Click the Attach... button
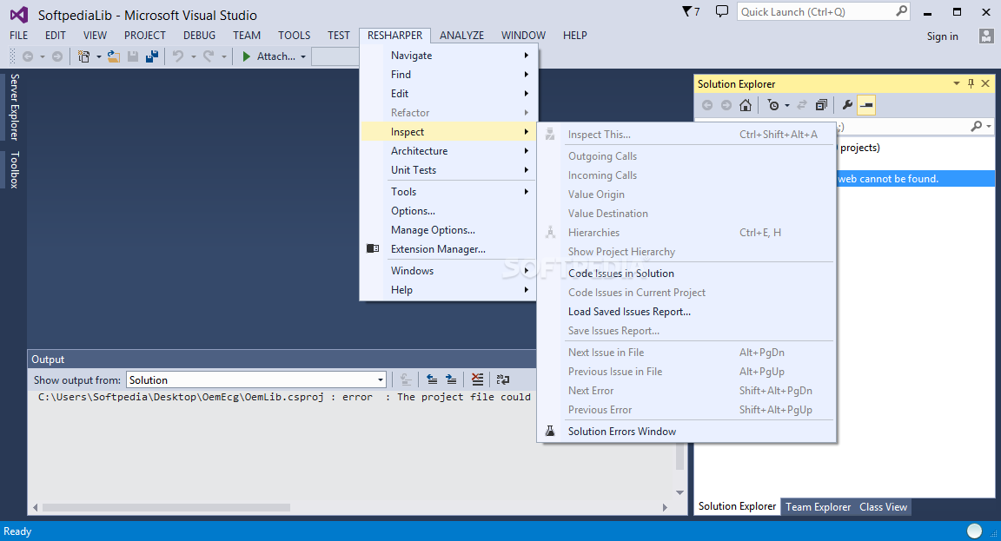 pos(275,56)
